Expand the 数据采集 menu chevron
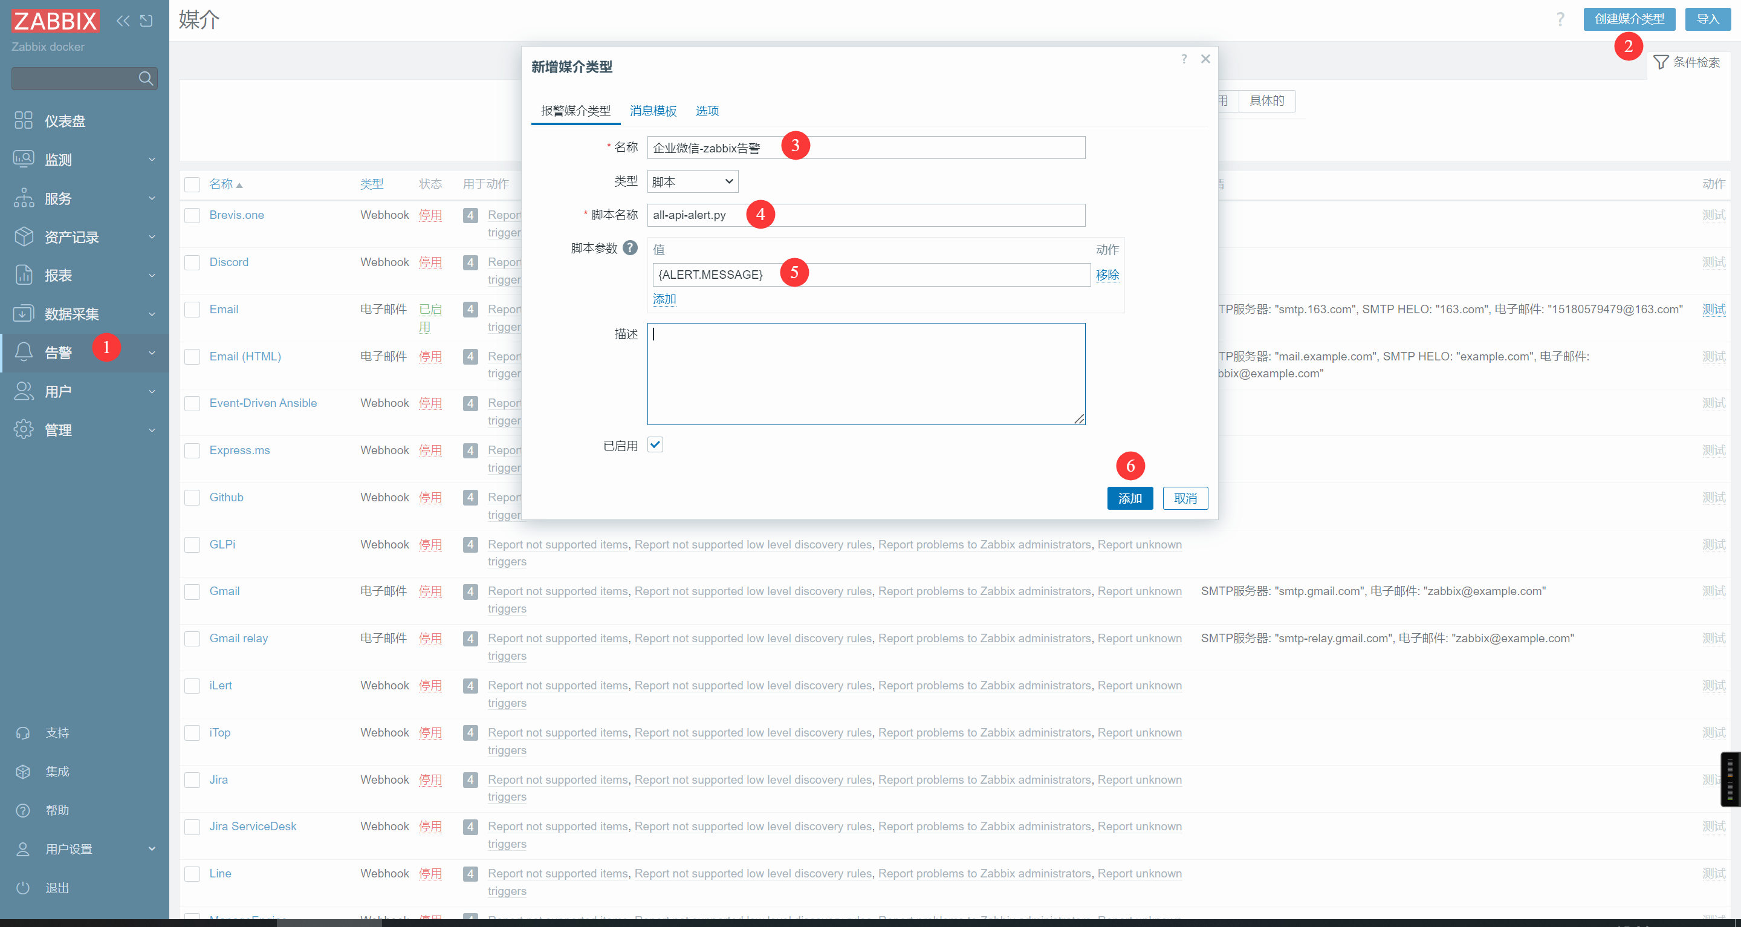This screenshot has height=927, width=1741. 151,314
